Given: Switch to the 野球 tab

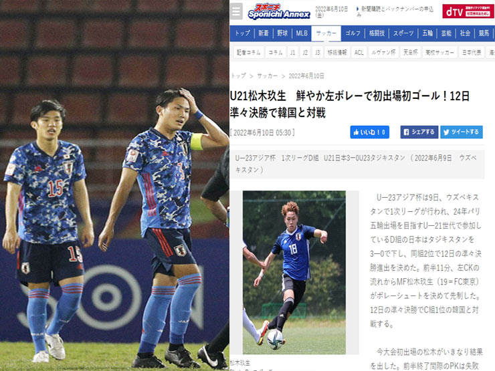Looking at the screenshot, I should 282,33.
